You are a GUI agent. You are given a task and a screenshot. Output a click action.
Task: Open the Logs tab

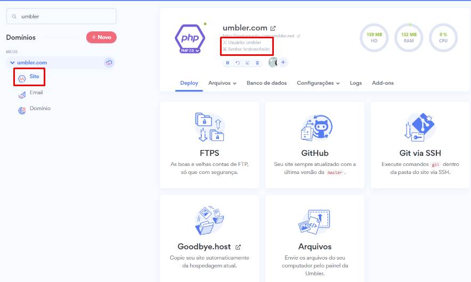click(x=355, y=83)
